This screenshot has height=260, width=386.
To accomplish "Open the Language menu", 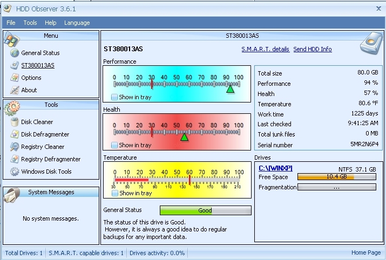I will click(77, 23).
